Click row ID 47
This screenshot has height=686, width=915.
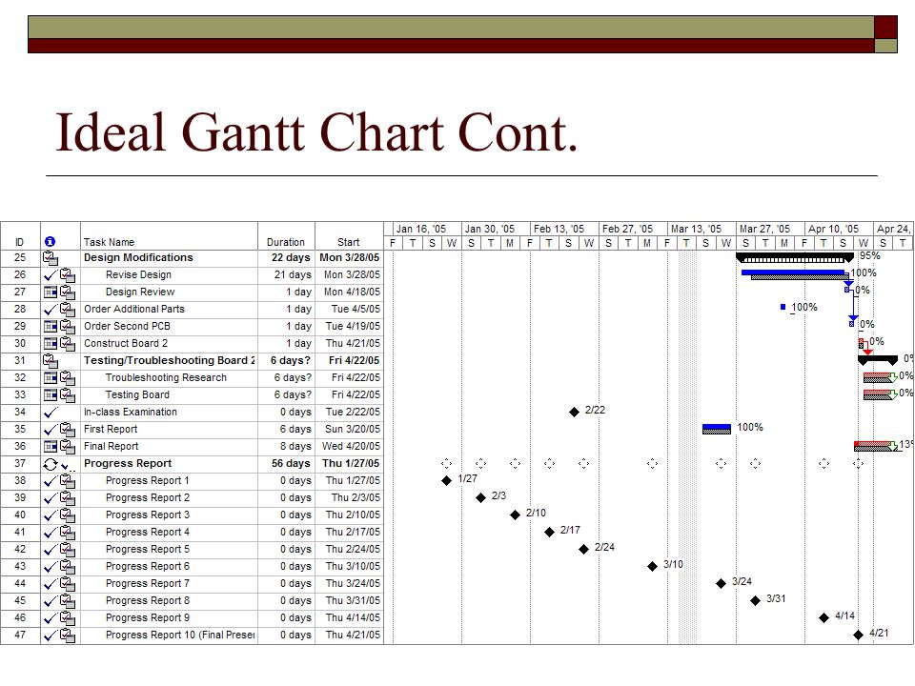click(x=20, y=636)
